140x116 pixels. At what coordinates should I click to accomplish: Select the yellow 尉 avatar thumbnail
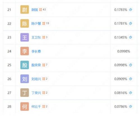pos(25,10)
